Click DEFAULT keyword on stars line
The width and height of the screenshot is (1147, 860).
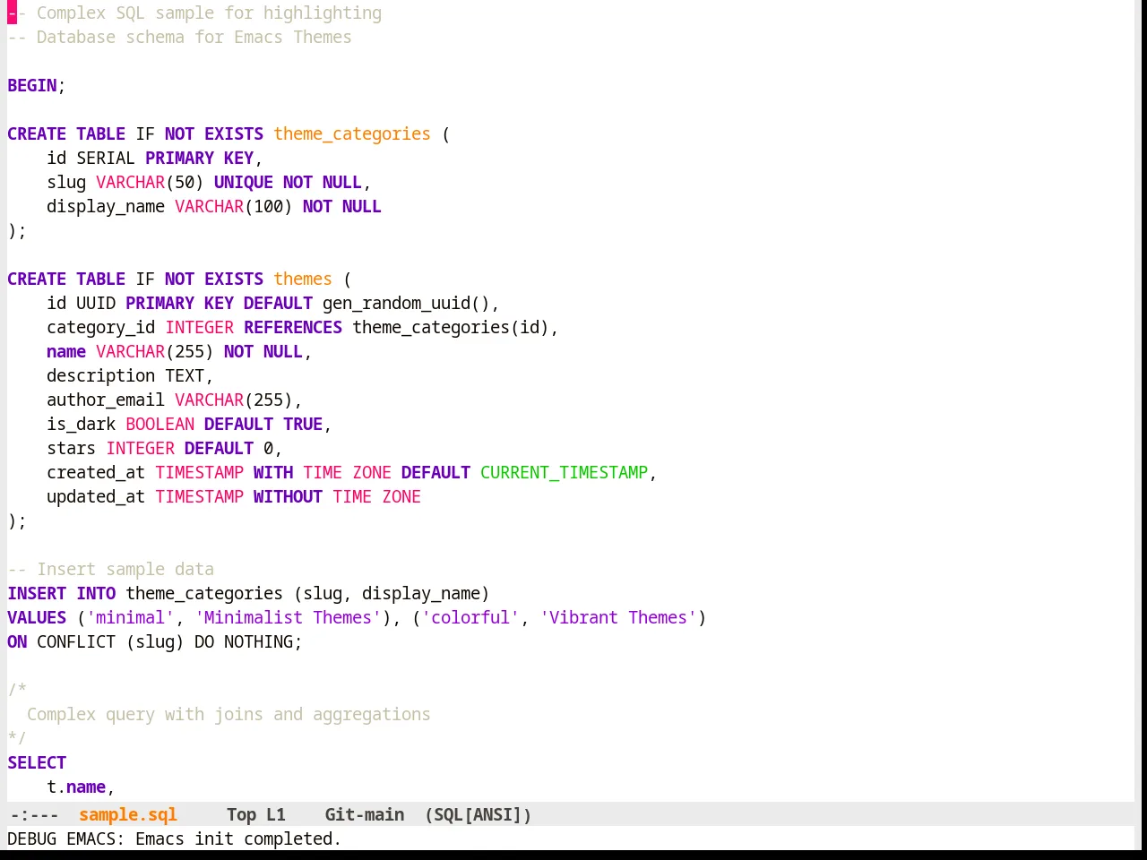pyautogui.click(x=219, y=448)
